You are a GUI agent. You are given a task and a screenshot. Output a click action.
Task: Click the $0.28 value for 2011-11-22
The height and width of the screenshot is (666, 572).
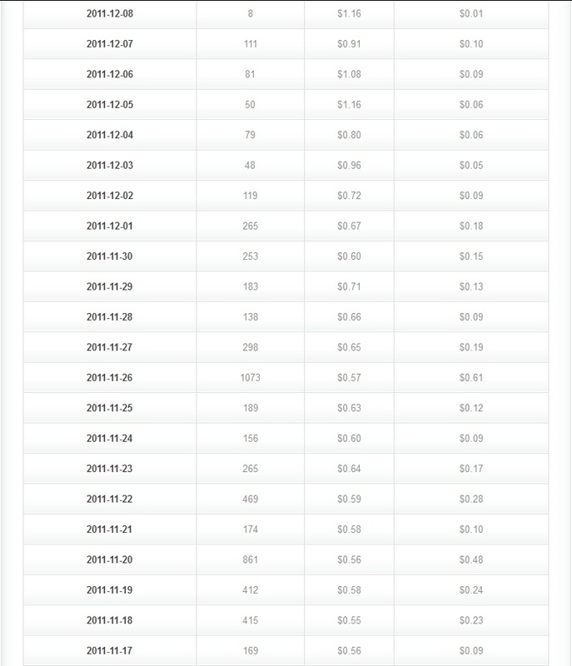point(471,499)
